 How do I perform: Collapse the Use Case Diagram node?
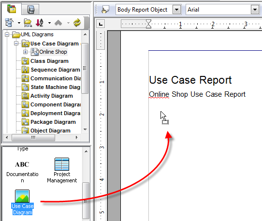point(16,44)
